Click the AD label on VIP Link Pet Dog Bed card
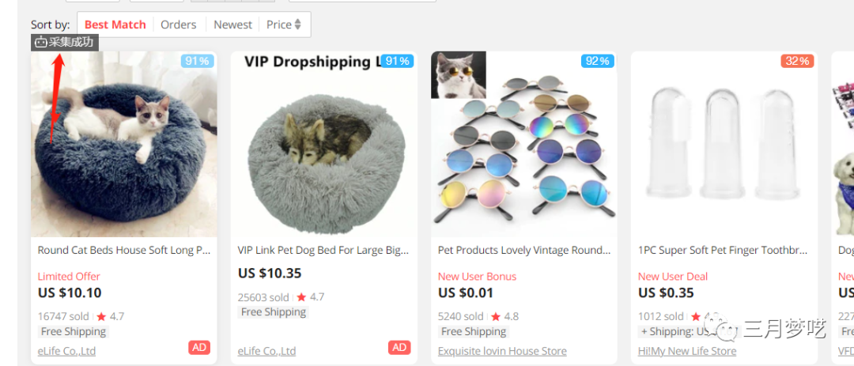The width and height of the screenshot is (854, 366). pos(399,348)
